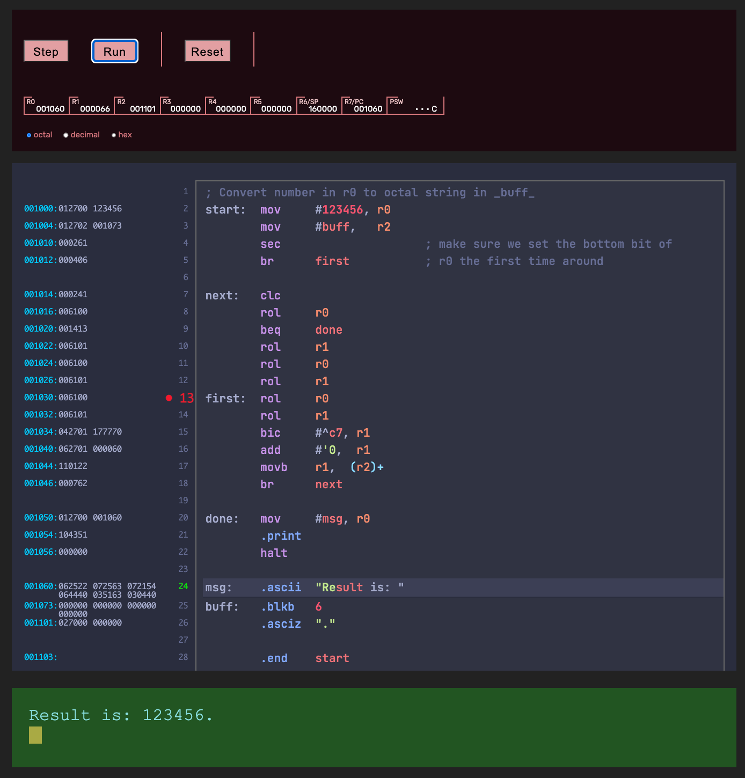
Task: Click the R6/SP register value 160000
Action: [x=323, y=109]
